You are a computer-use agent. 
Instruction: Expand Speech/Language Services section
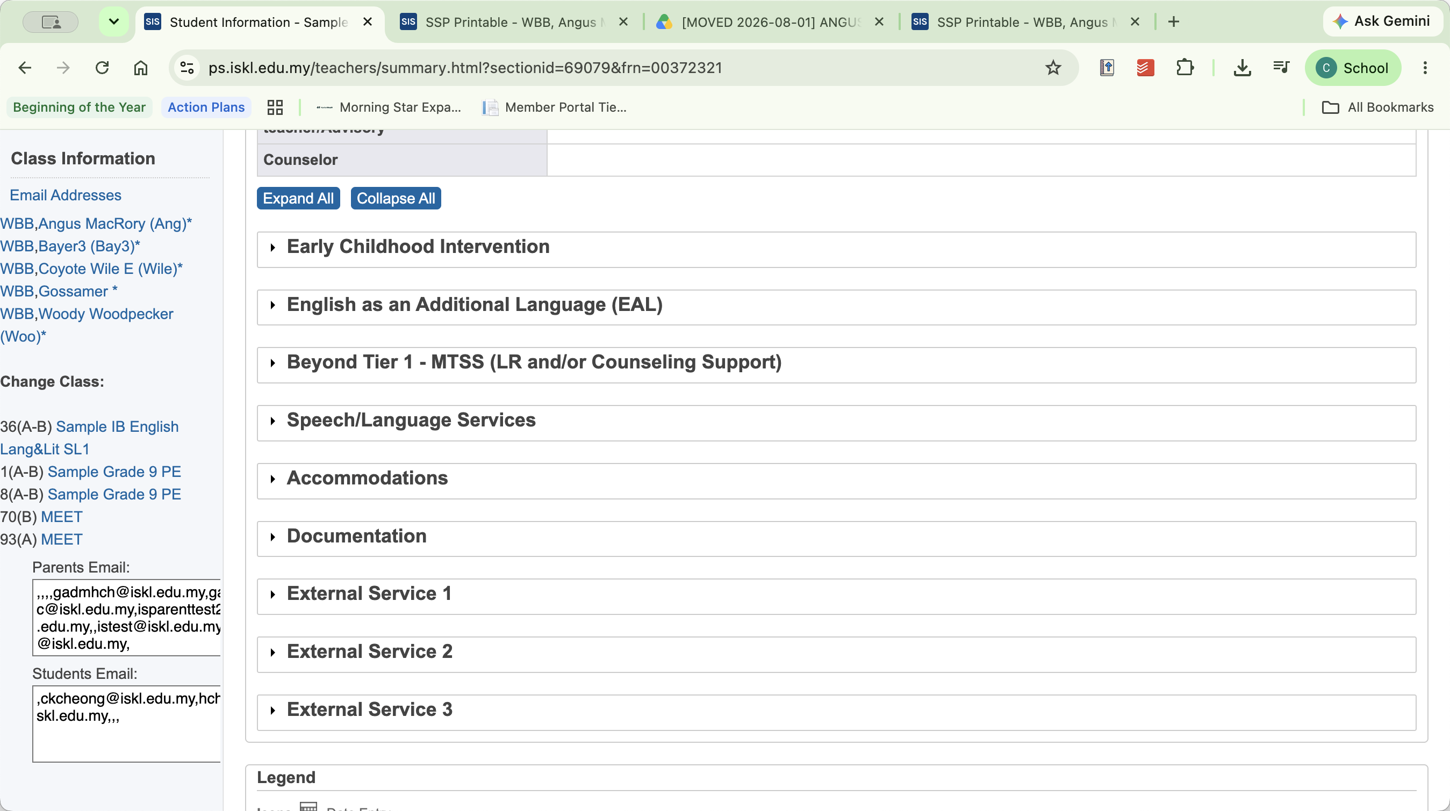[x=836, y=424]
